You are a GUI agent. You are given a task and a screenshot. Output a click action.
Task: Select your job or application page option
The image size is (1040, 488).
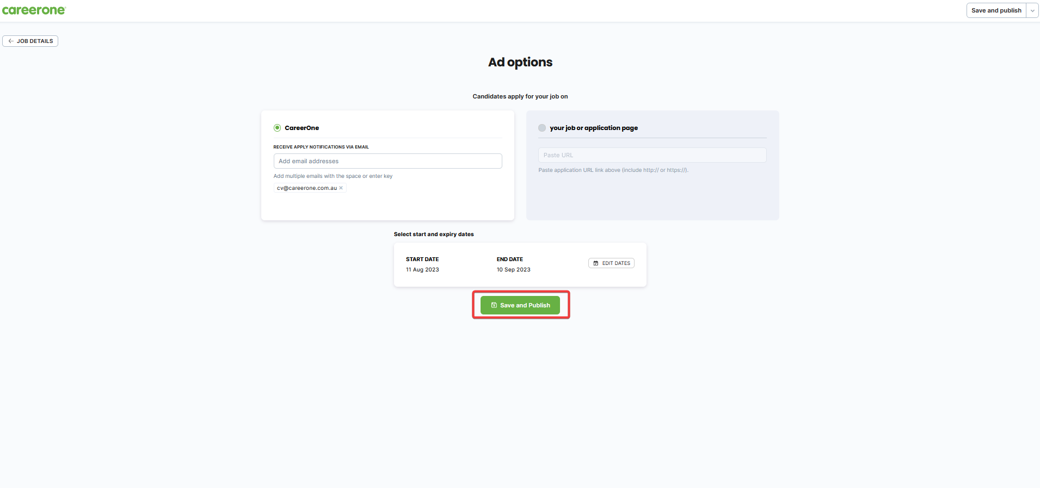click(x=542, y=128)
